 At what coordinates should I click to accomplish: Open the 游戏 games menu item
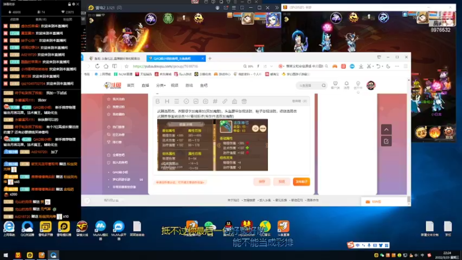(189, 86)
